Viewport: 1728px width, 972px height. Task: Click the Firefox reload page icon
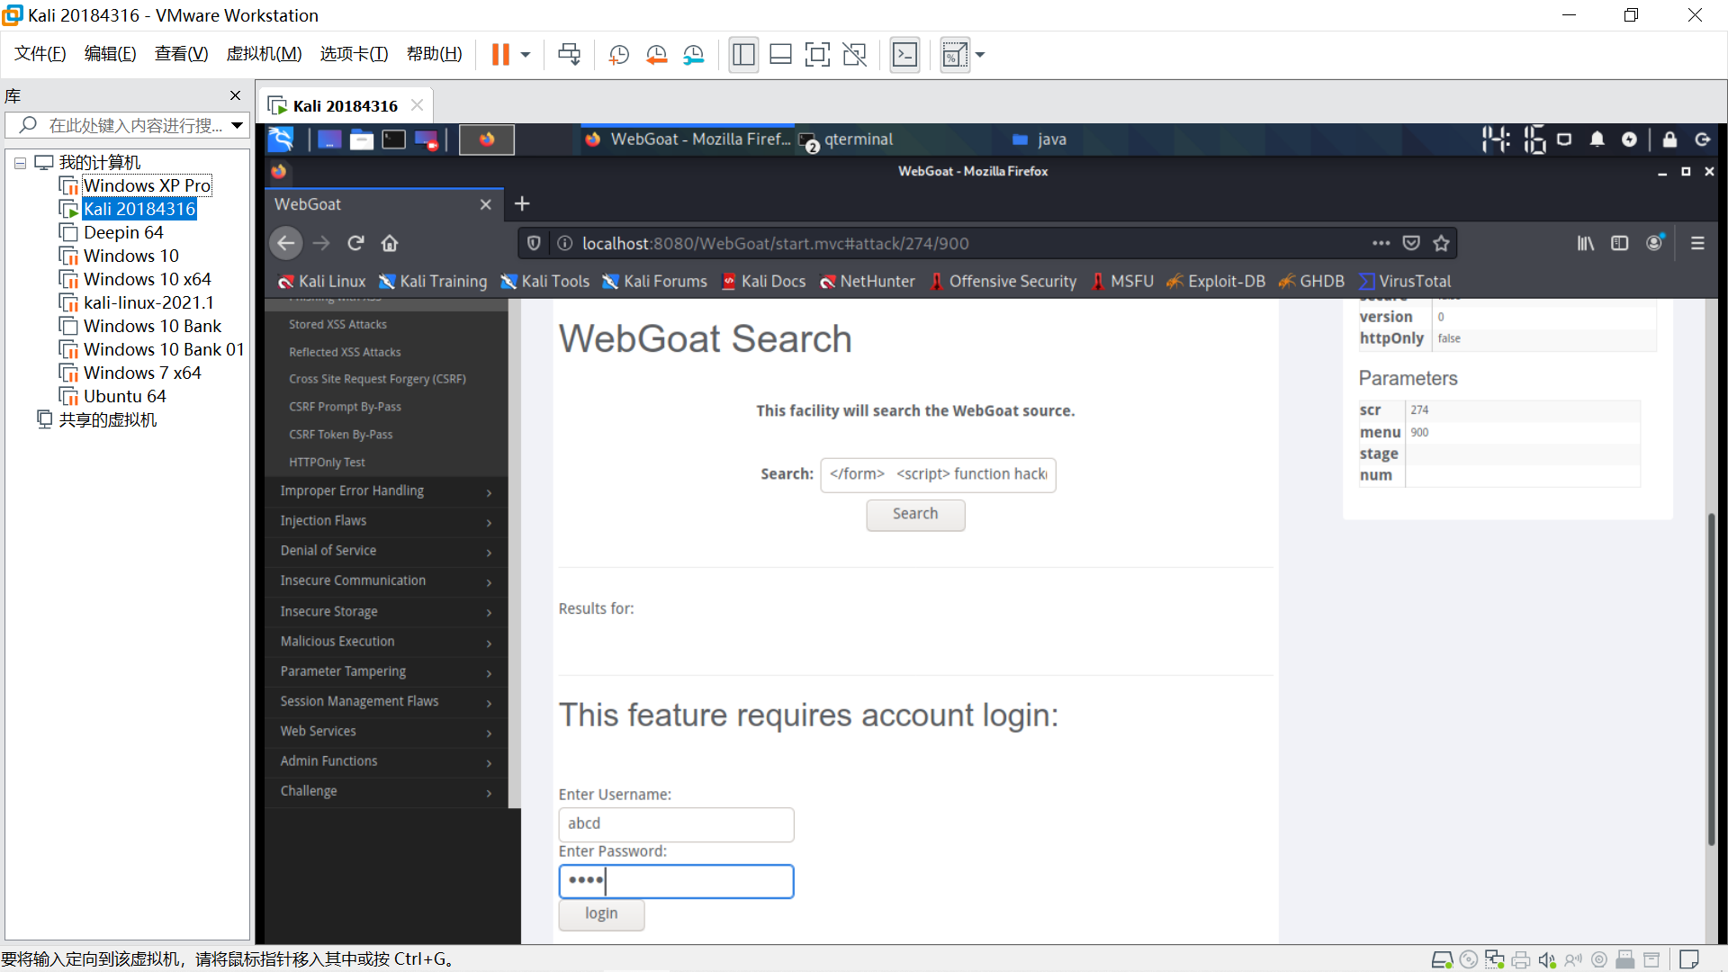pos(355,243)
